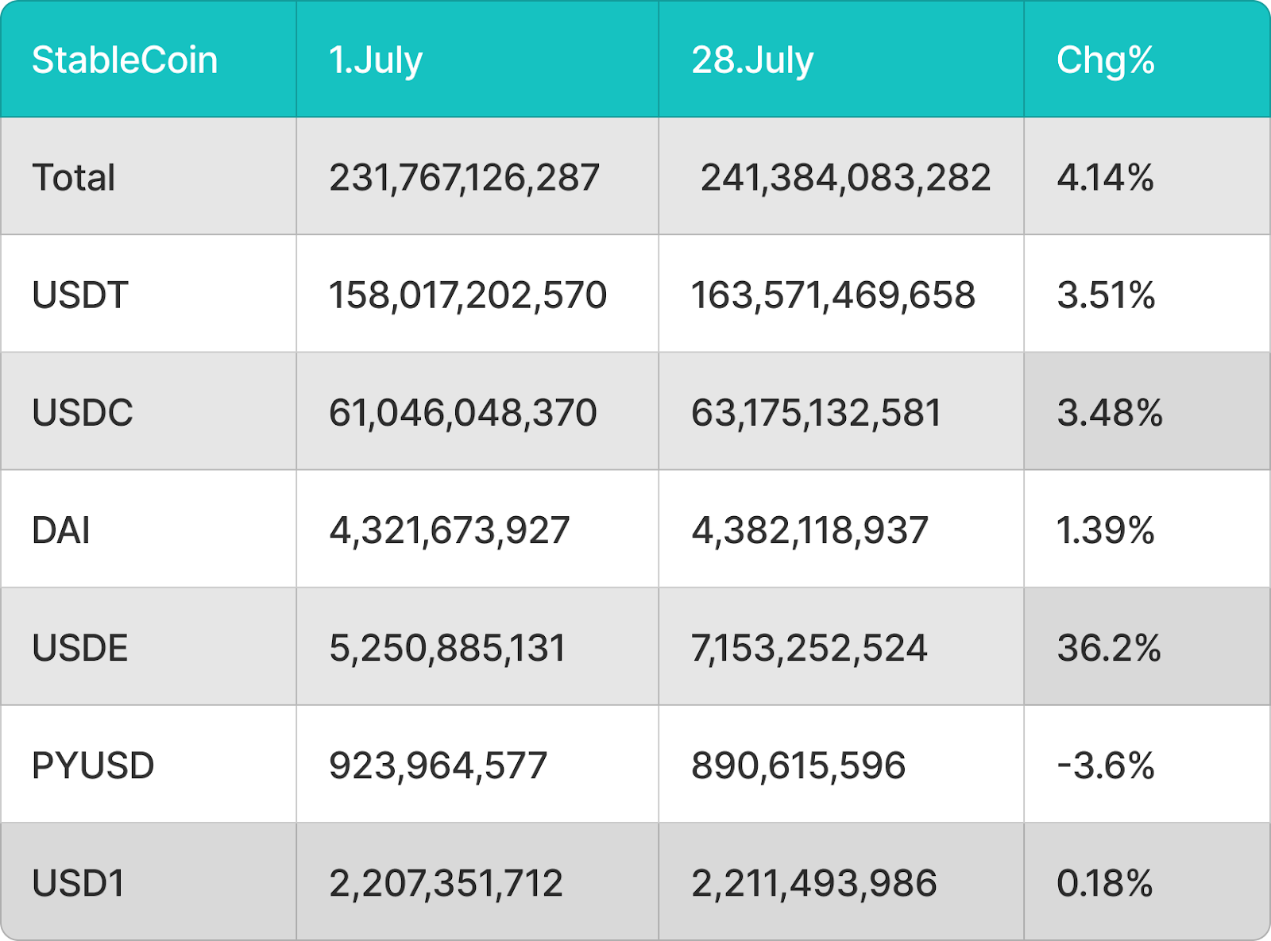Click DAI 1.July value 4,321,673,927
The image size is (1271, 941).
pyautogui.click(x=450, y=530)
